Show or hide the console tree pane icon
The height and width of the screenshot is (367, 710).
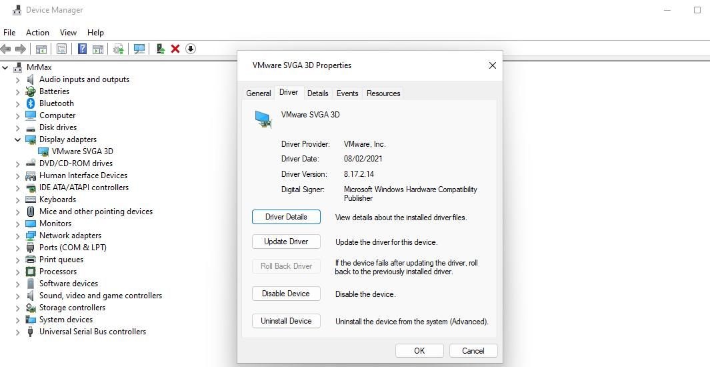(41, 49)
